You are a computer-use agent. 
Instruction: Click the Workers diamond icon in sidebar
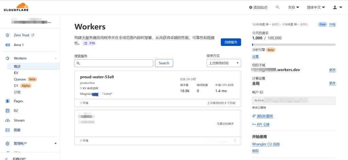[x=7, y=58]
